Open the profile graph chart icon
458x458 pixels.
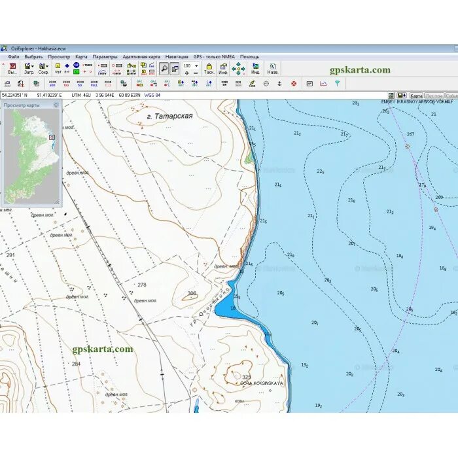coord(323,84)
